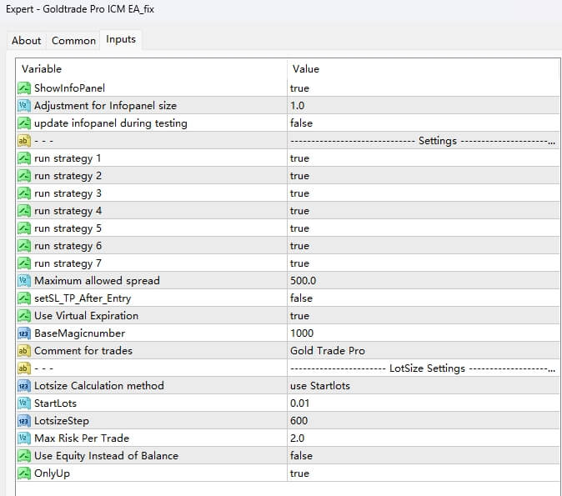The image size is (562, 496).
Task: Click the double-type icon beside StartLots
Action: point(23,403)
